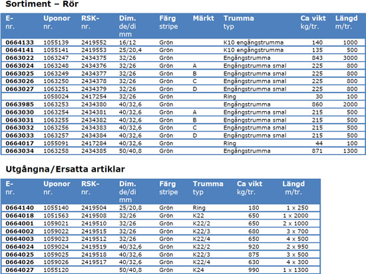Click E-nr. 0664017 Ring entry

(19, 144)
